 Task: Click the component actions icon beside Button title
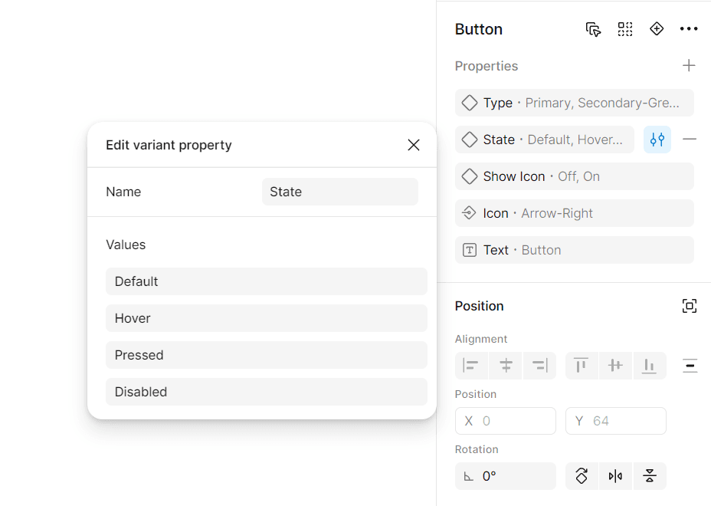tap(593, 29)
